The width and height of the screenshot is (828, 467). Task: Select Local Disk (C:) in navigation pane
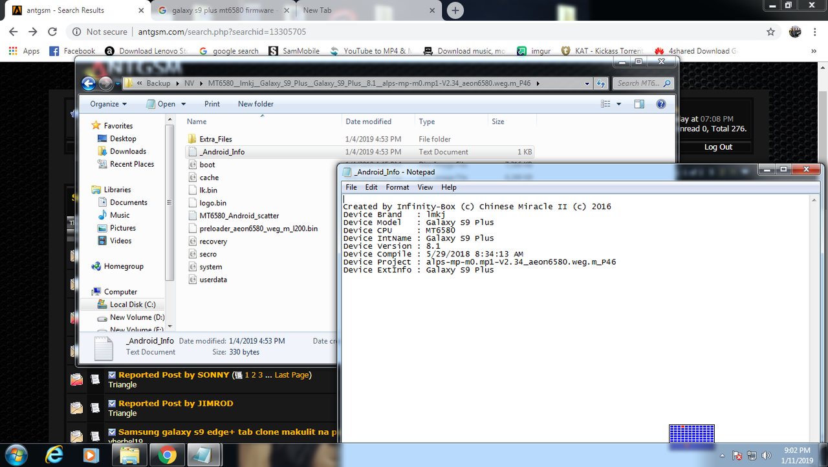tap(133, 304)
